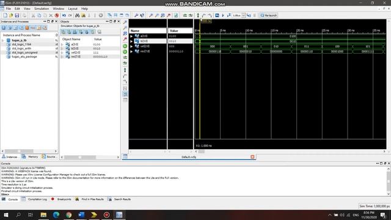The height and width of the screenshot is (220, 391).
Task: Click the Step simulation toolbar icon
Action: pyautogui.click(x=249, y=15)
